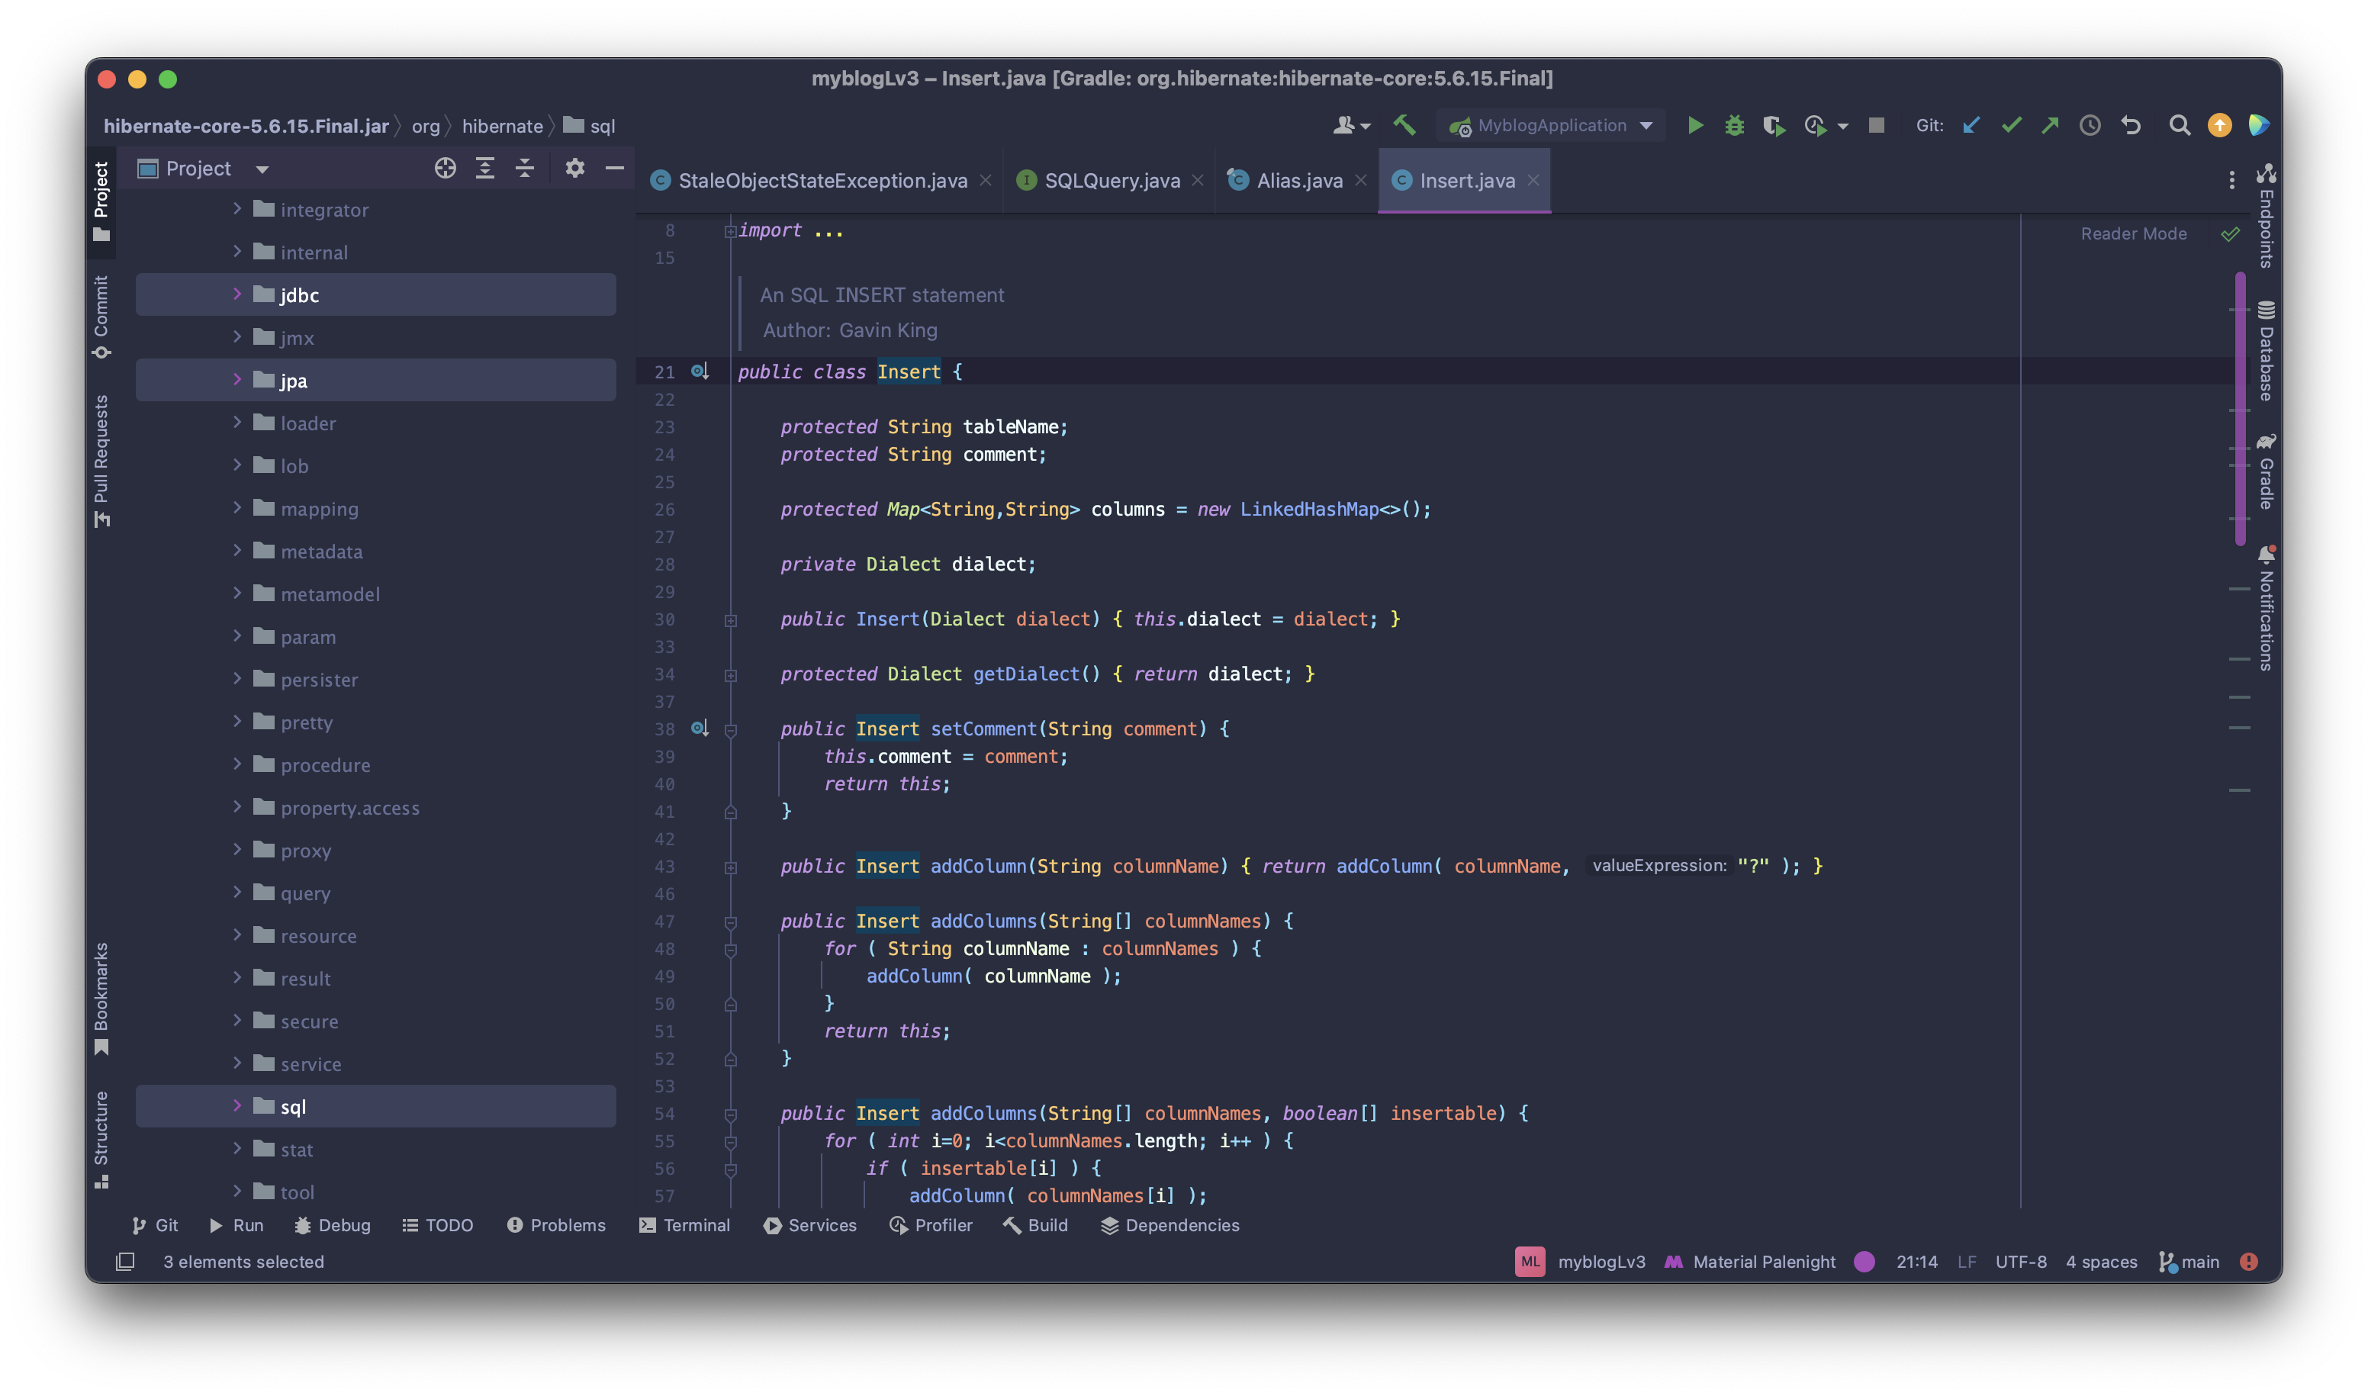Run with coverage using the shield icon
Screen dimensions: 2368x1396
[1774, 125]
